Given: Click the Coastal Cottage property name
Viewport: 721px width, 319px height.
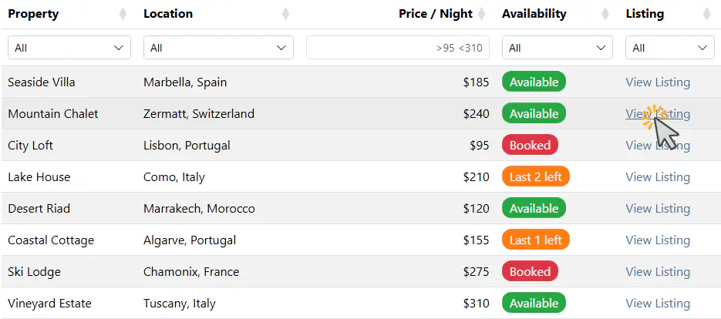Looking at the screenshot, I should pos(51,240).
